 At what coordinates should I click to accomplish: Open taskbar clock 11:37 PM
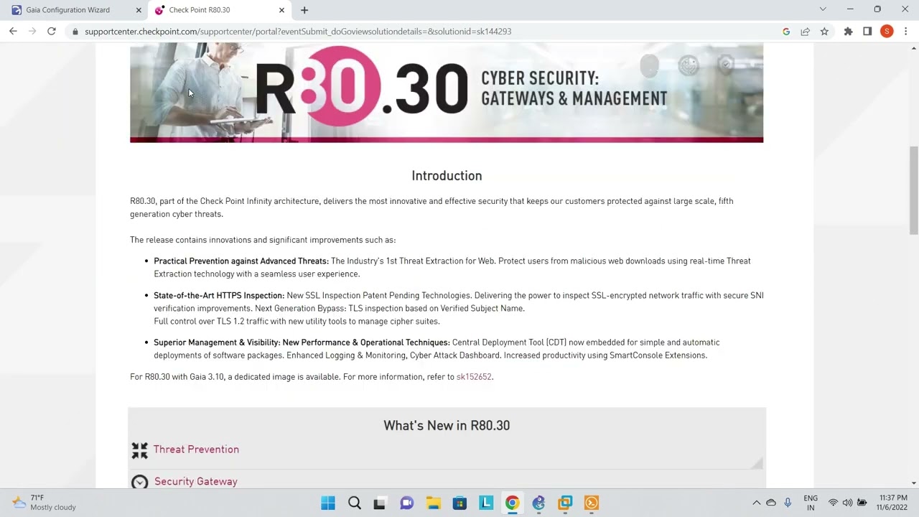coord(892,503)
